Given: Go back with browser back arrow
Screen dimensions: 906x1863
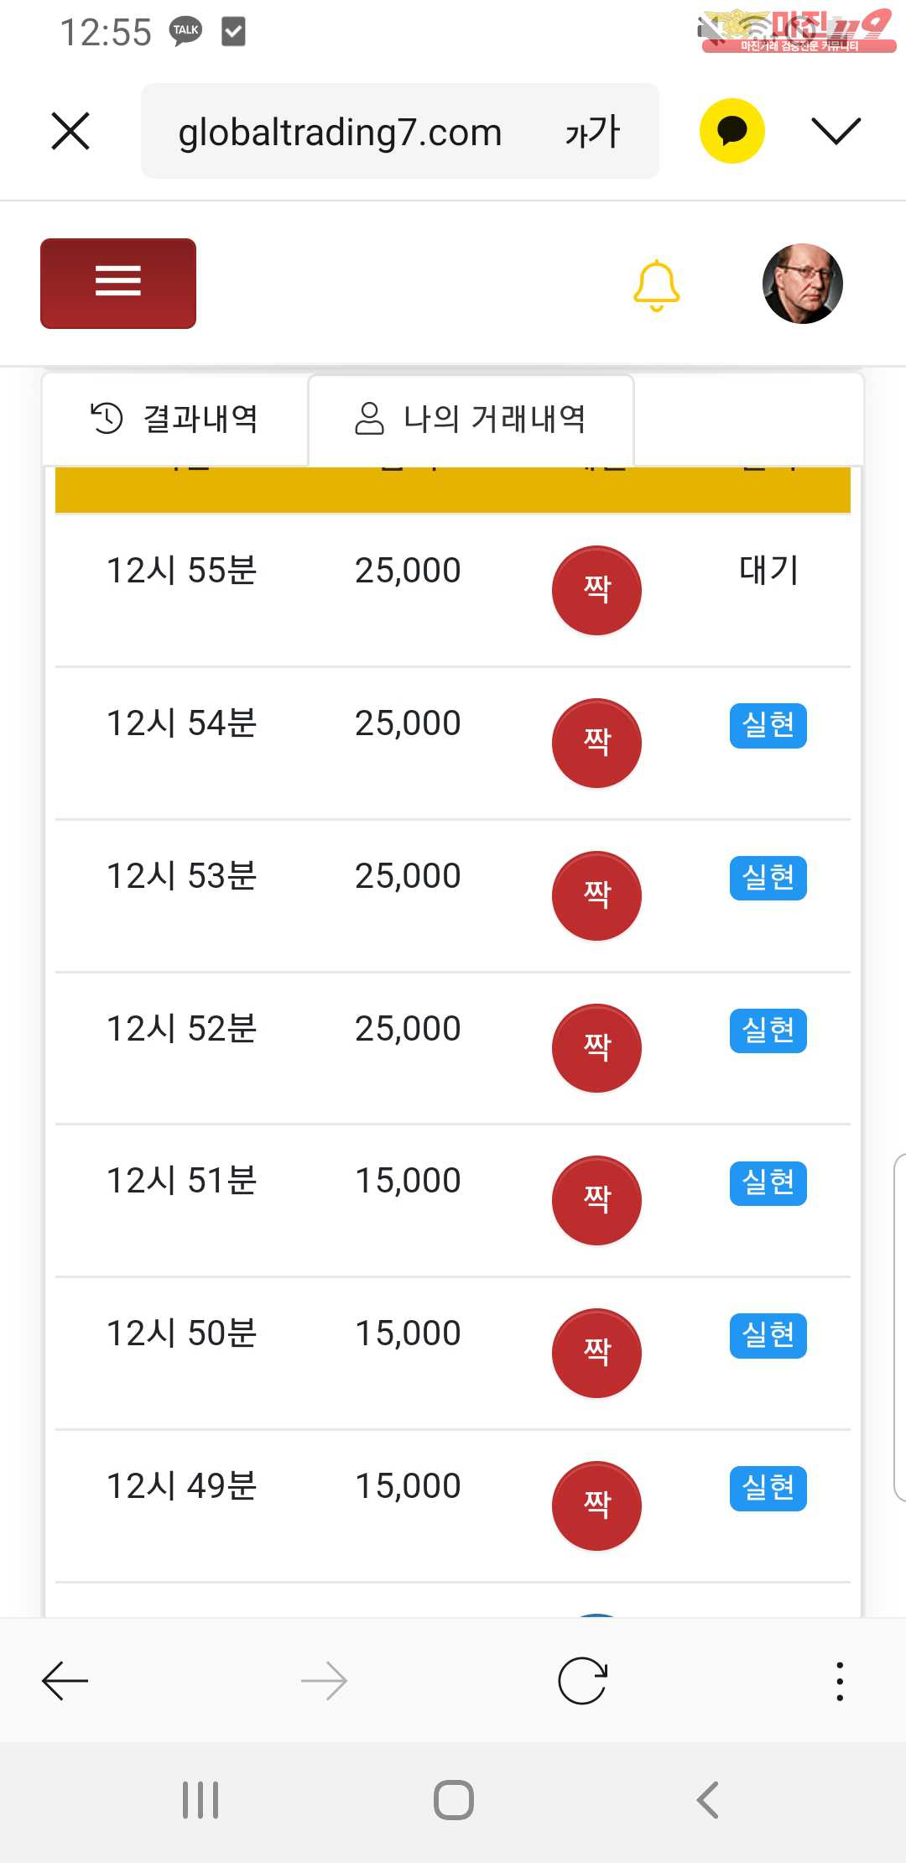Looking at the screenshot, I should (65, 1681).
